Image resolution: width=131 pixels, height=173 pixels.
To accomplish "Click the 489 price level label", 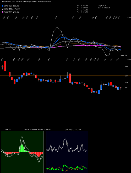I will point(126,83).
